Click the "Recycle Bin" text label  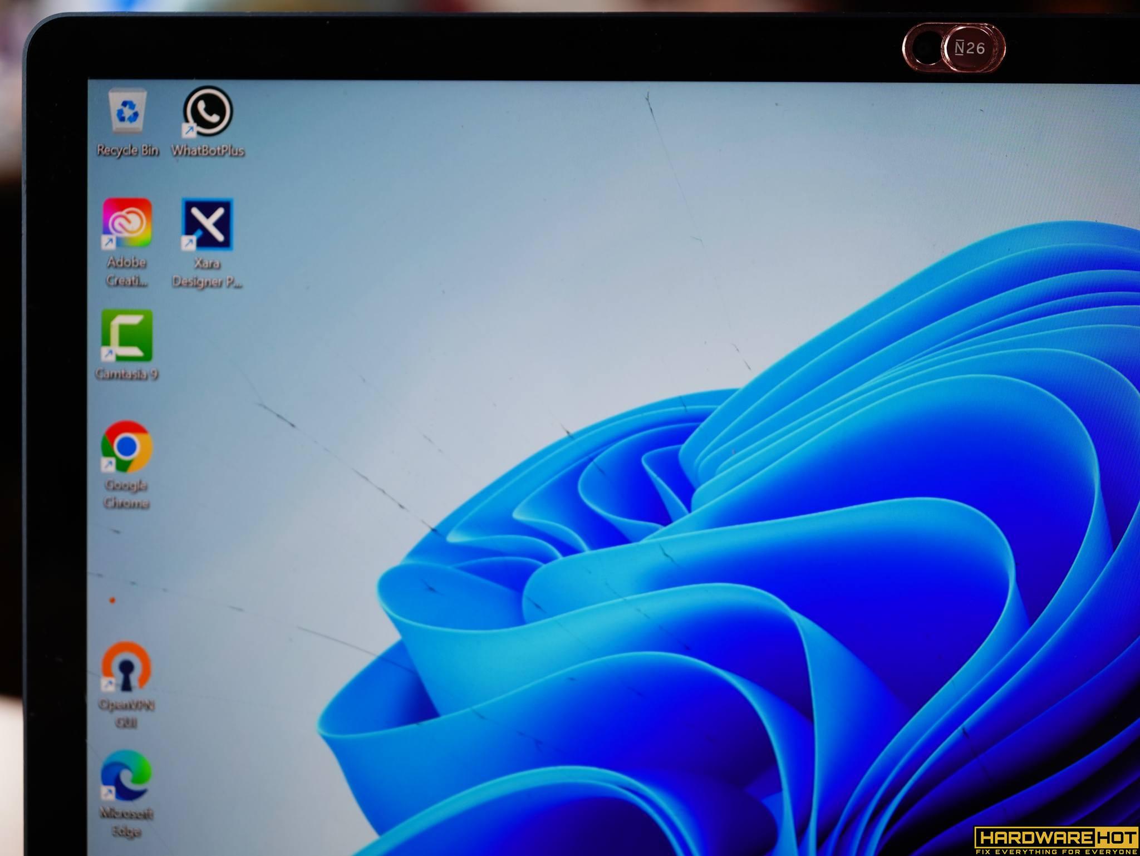(x=127, y=150)
